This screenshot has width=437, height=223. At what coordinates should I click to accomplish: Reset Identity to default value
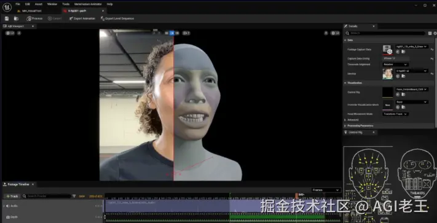pos(432,74)
